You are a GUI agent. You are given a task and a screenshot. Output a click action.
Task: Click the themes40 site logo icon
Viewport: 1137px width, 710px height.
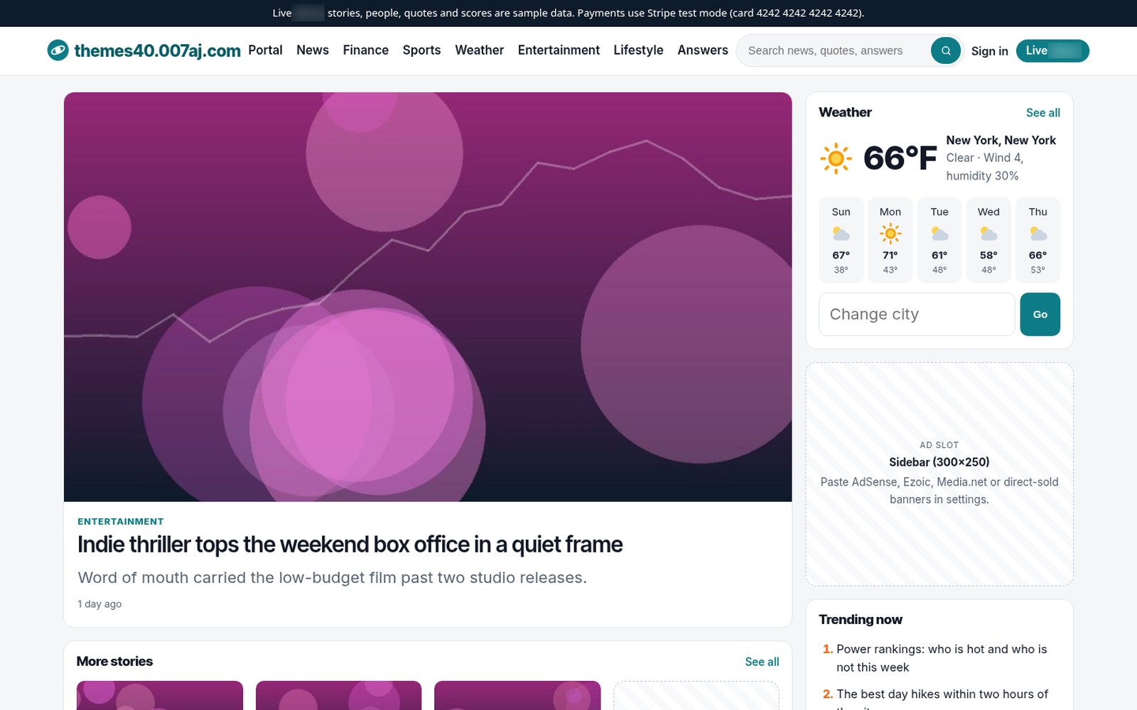58,50
